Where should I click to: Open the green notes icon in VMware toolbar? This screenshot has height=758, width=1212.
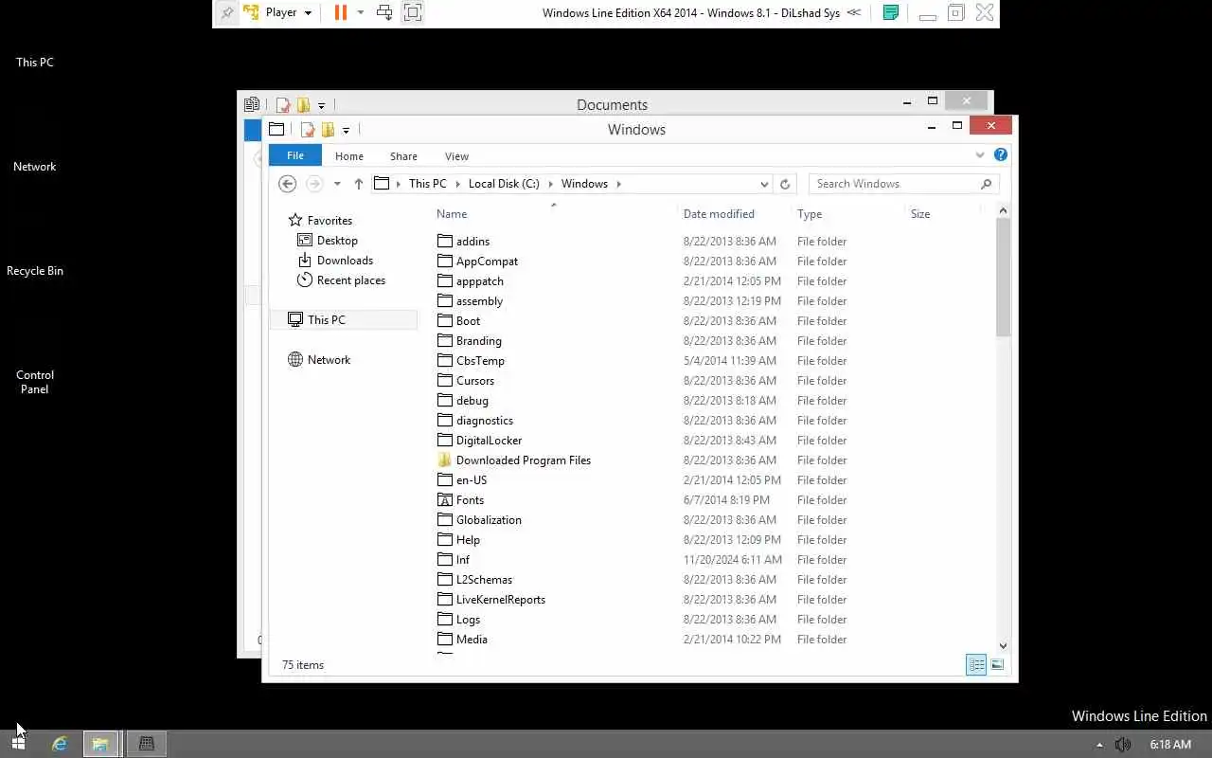[x=890, y=13]
